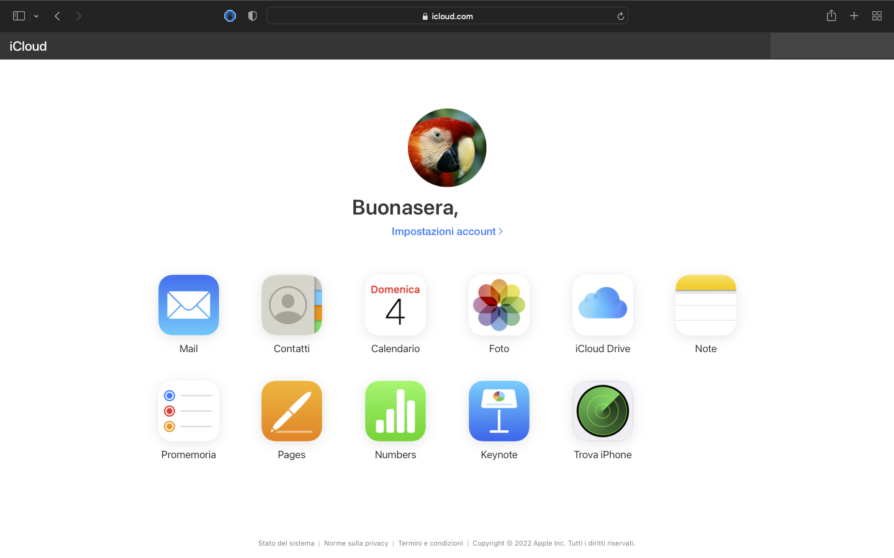
Task: Expand Impostazioni account with its chevron
Action: click(500, 231)
